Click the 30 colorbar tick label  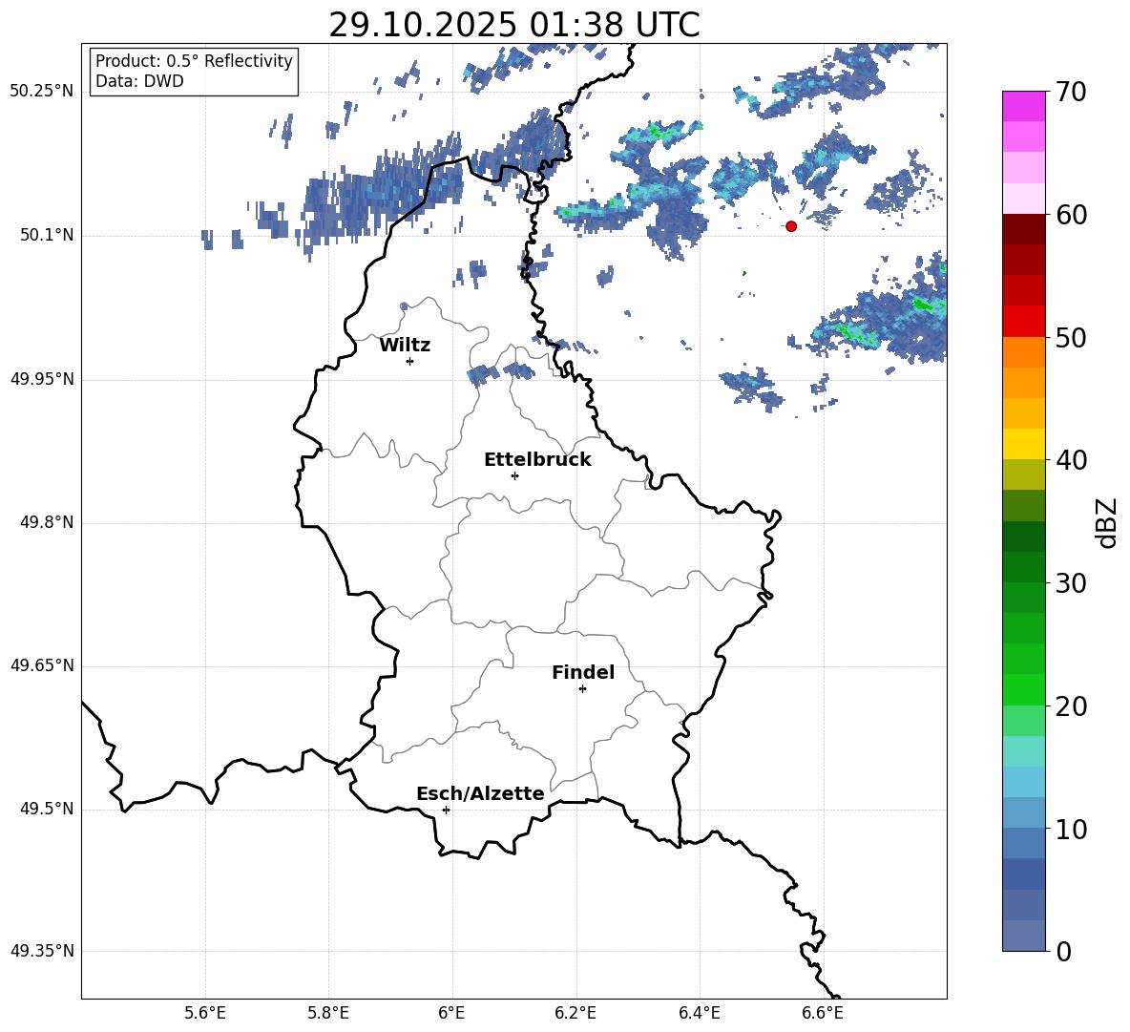coord(1071,583)
